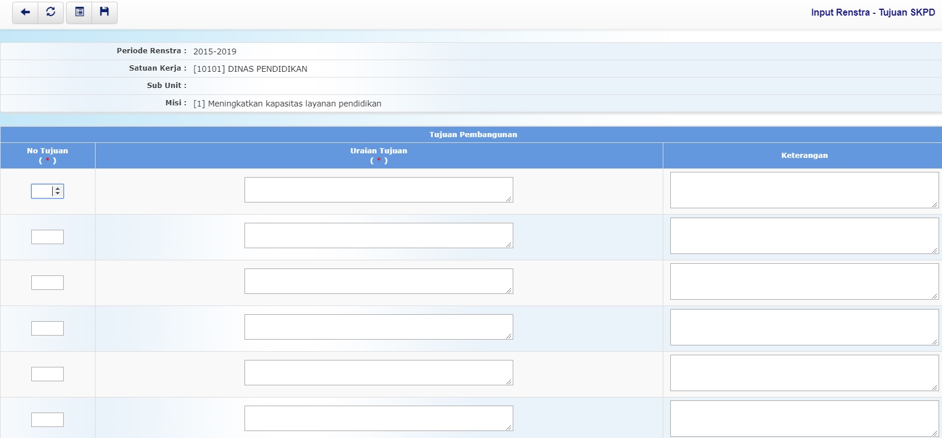Select the second row Keterangan textarea
Viewport: 942px width, 438px height.
pyautogui.click(x=804, y=235)
